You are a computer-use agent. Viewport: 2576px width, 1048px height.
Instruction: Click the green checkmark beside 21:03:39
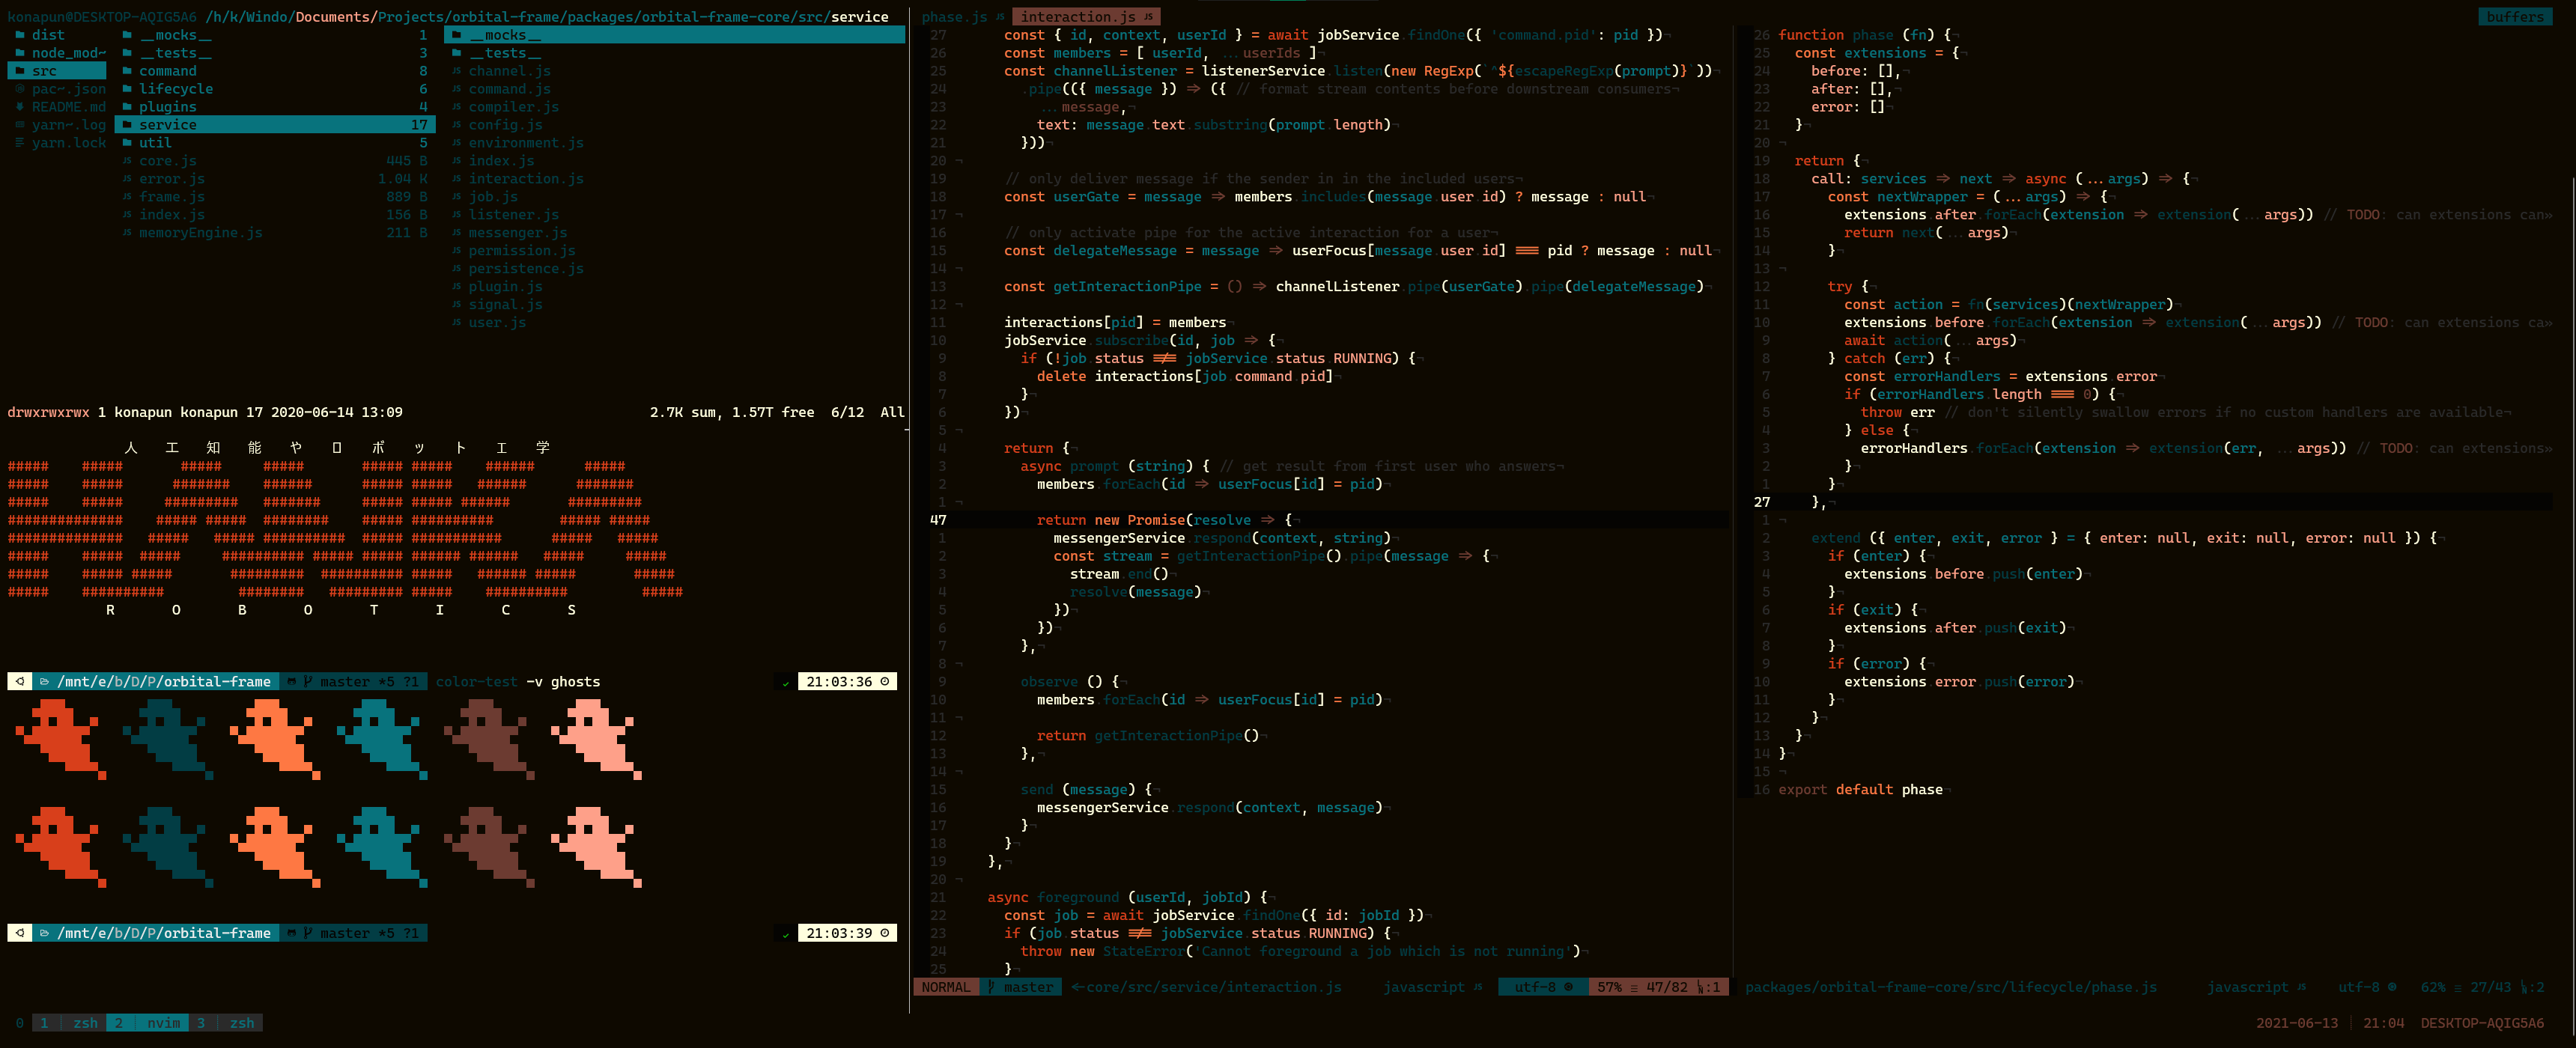pos(785,934)
